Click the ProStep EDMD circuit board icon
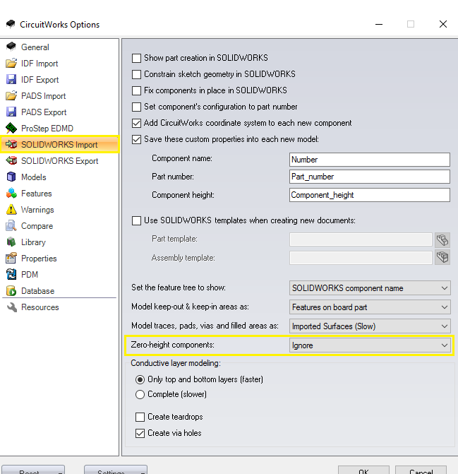The height and width of the screenshot is (474, 458). 11,128
